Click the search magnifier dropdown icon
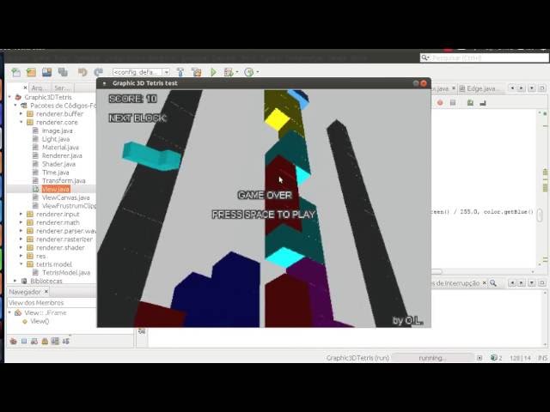 click(x=425, y=58)
